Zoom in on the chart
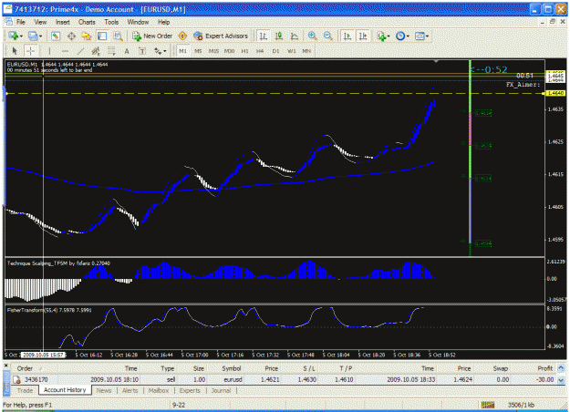This screenshot has width=570, height=412. click(312, 36)
